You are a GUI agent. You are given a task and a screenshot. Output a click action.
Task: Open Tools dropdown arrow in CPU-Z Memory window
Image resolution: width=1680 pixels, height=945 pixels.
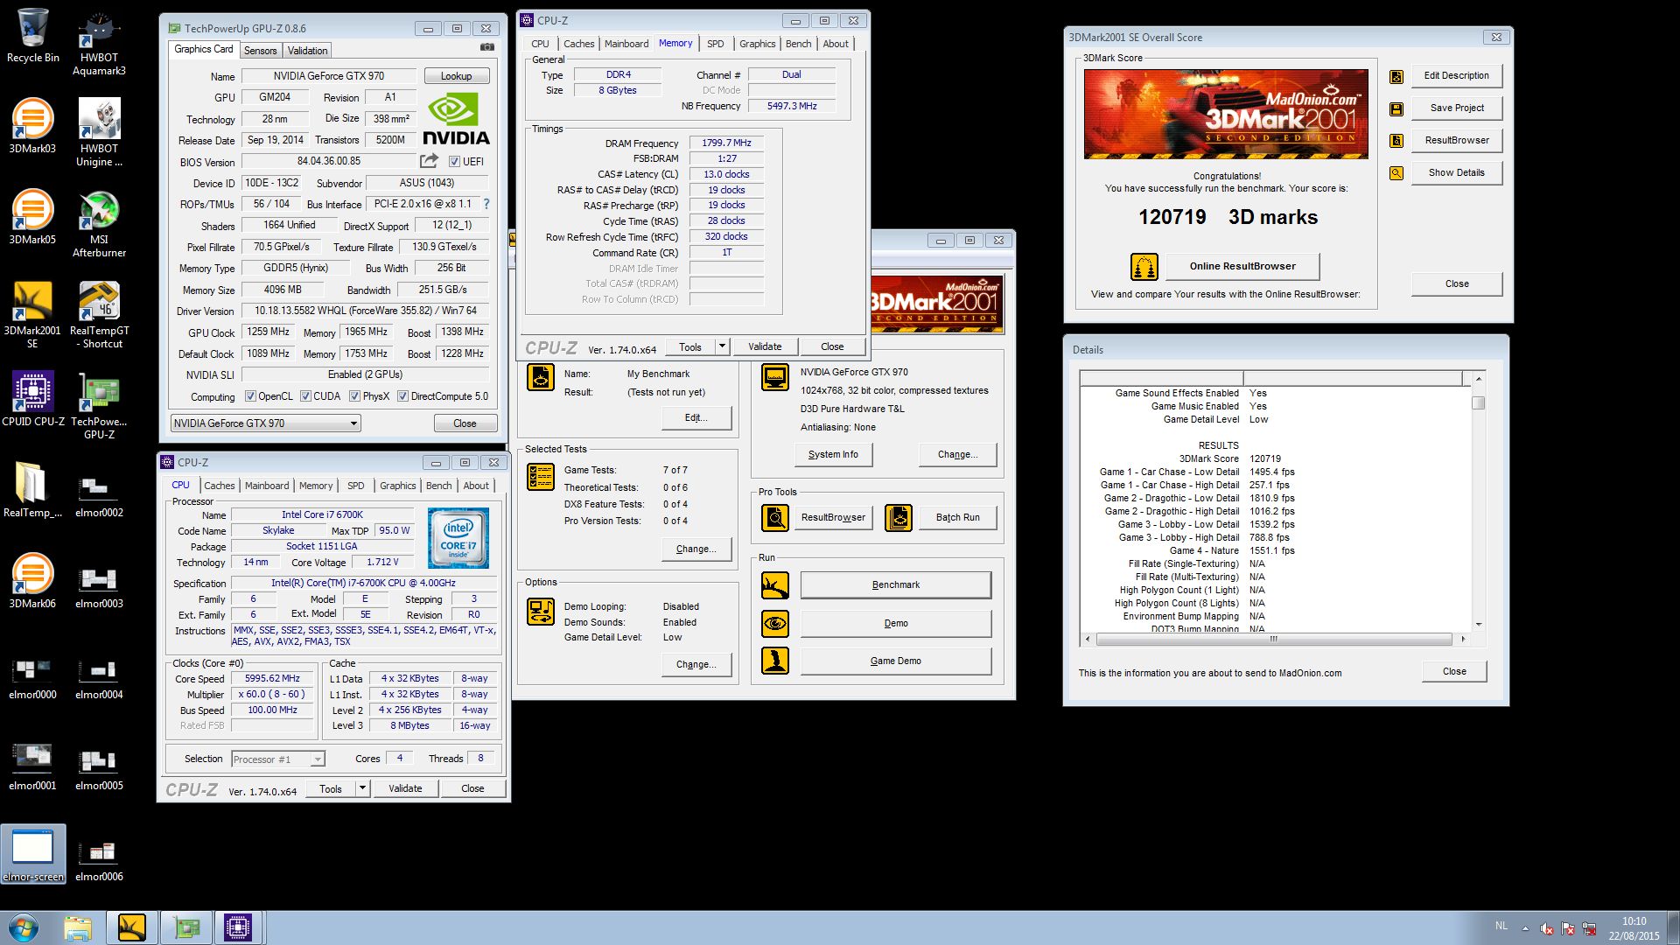pos(722,346)
